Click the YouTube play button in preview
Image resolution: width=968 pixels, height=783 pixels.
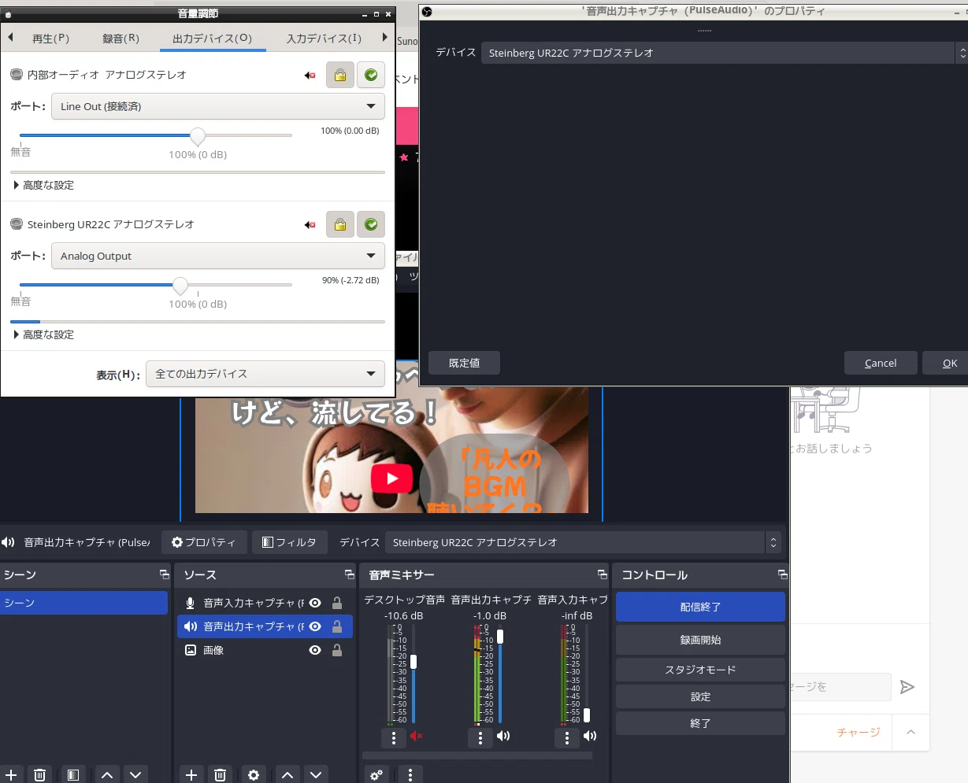(391, 478)
